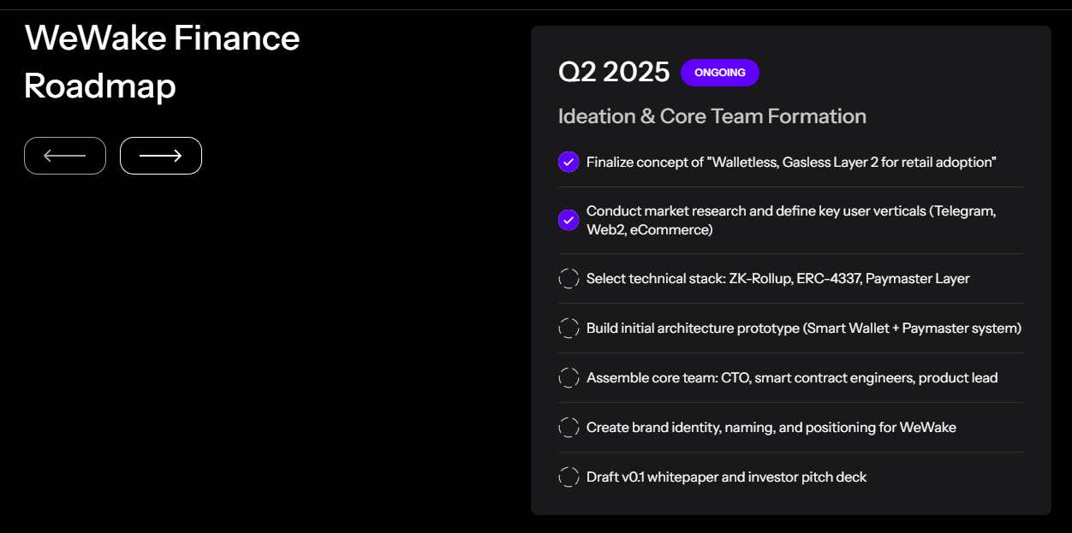Select the Conduct market research item text
The width and height of the screenshot is (1072, 533).
pyautogui.click(x=791, y=220)
